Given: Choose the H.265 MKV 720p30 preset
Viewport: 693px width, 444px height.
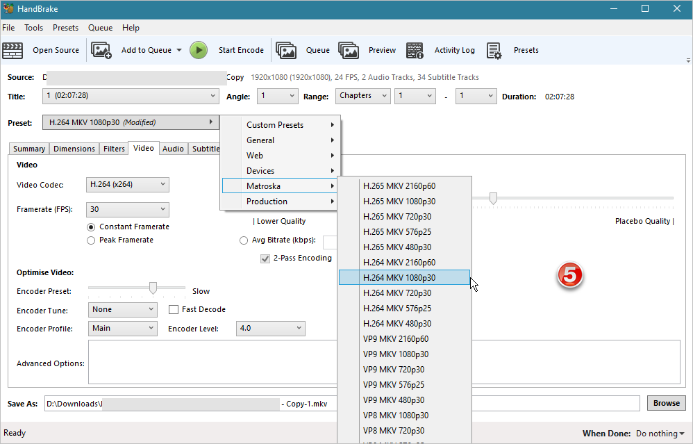Looking at the screenshot, I should [404, 217].
